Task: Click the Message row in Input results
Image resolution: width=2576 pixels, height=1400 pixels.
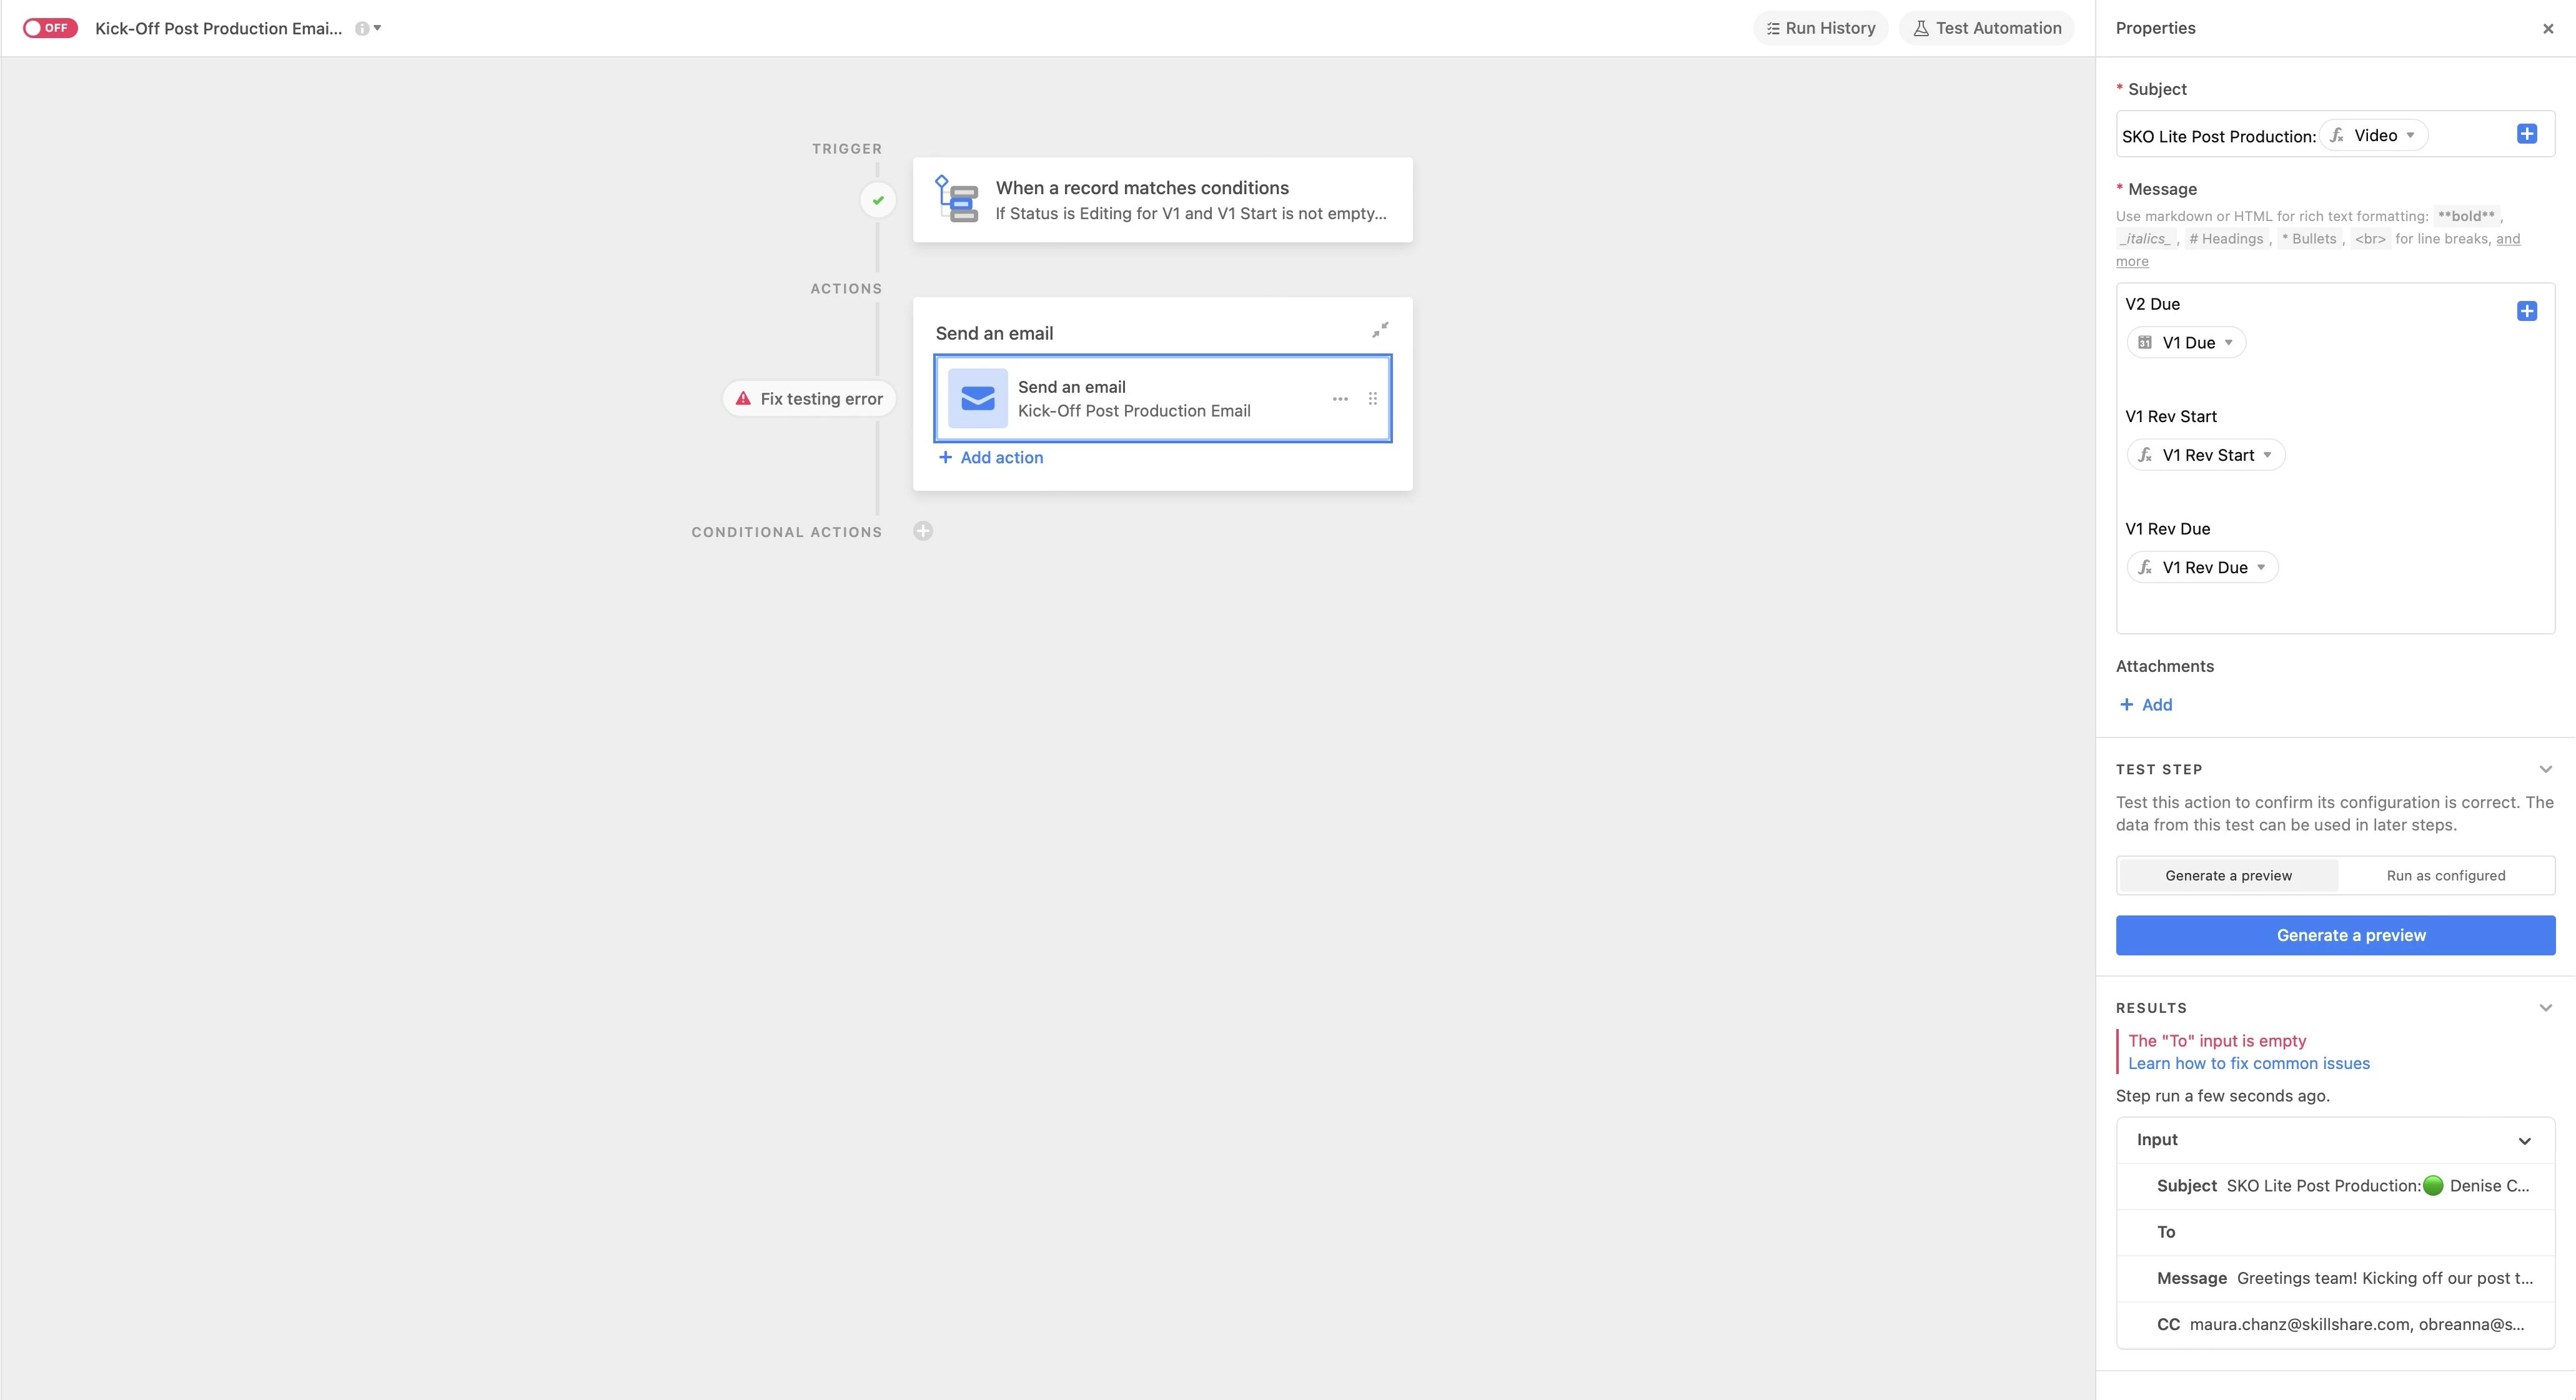Action: click(x=2335, y=1278)
